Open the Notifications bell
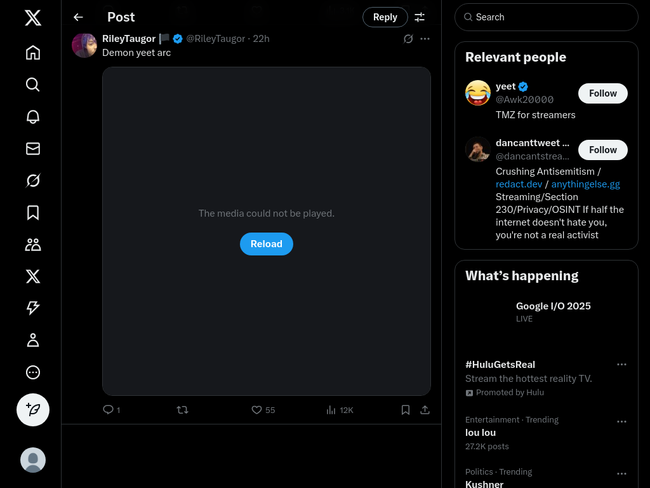The image size is (650, 488). [x=33, y=117]
